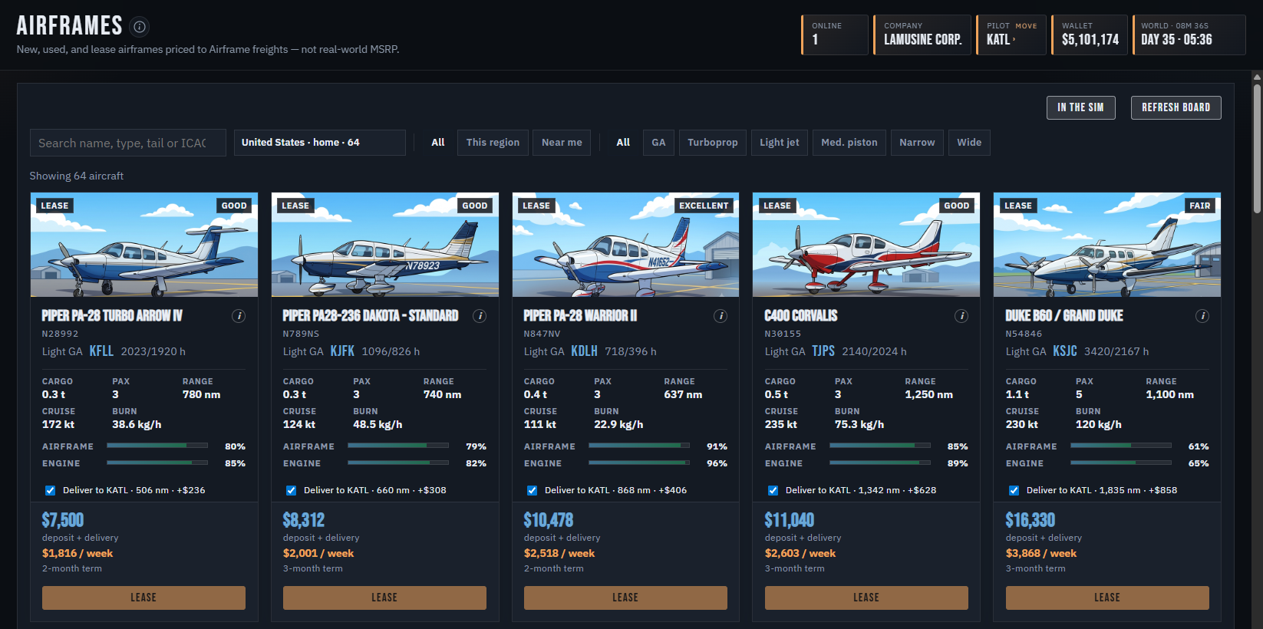1263x629 pixels.
Task: Click the $2,001 / week rate
Action: tap(318, 553)
